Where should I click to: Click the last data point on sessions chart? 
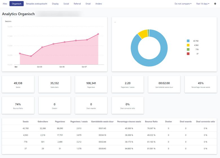98,34
